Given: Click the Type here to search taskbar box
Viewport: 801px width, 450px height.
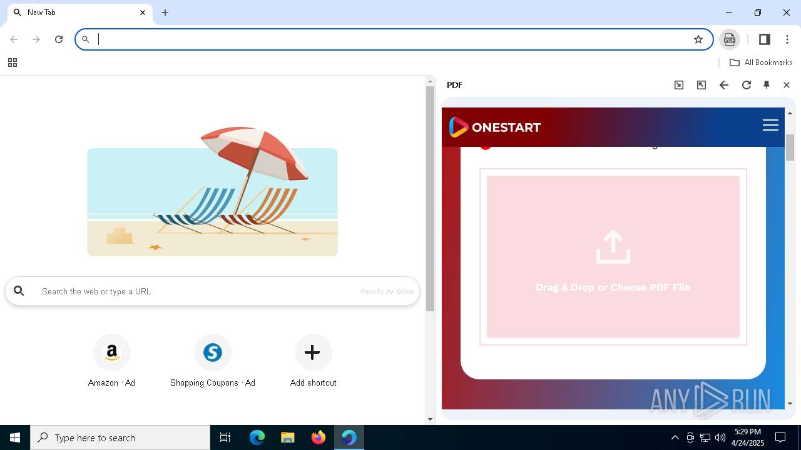Looking at the screenshot, I should click(x=120, y=437).
